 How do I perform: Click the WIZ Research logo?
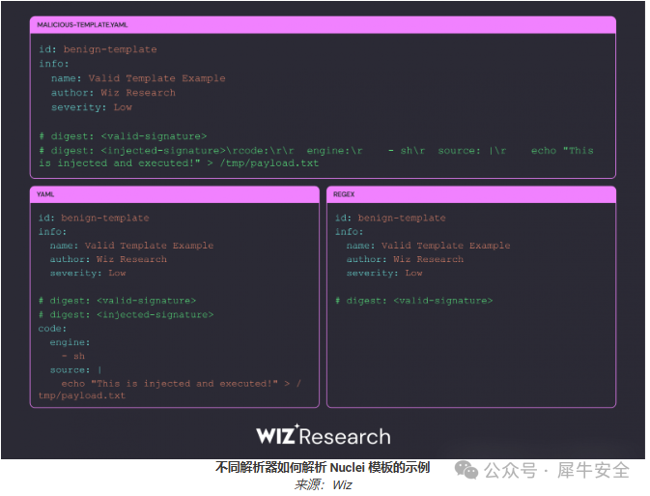click(x=324, y=435)
